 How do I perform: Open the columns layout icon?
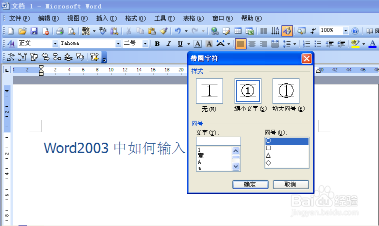pos(263,31)
